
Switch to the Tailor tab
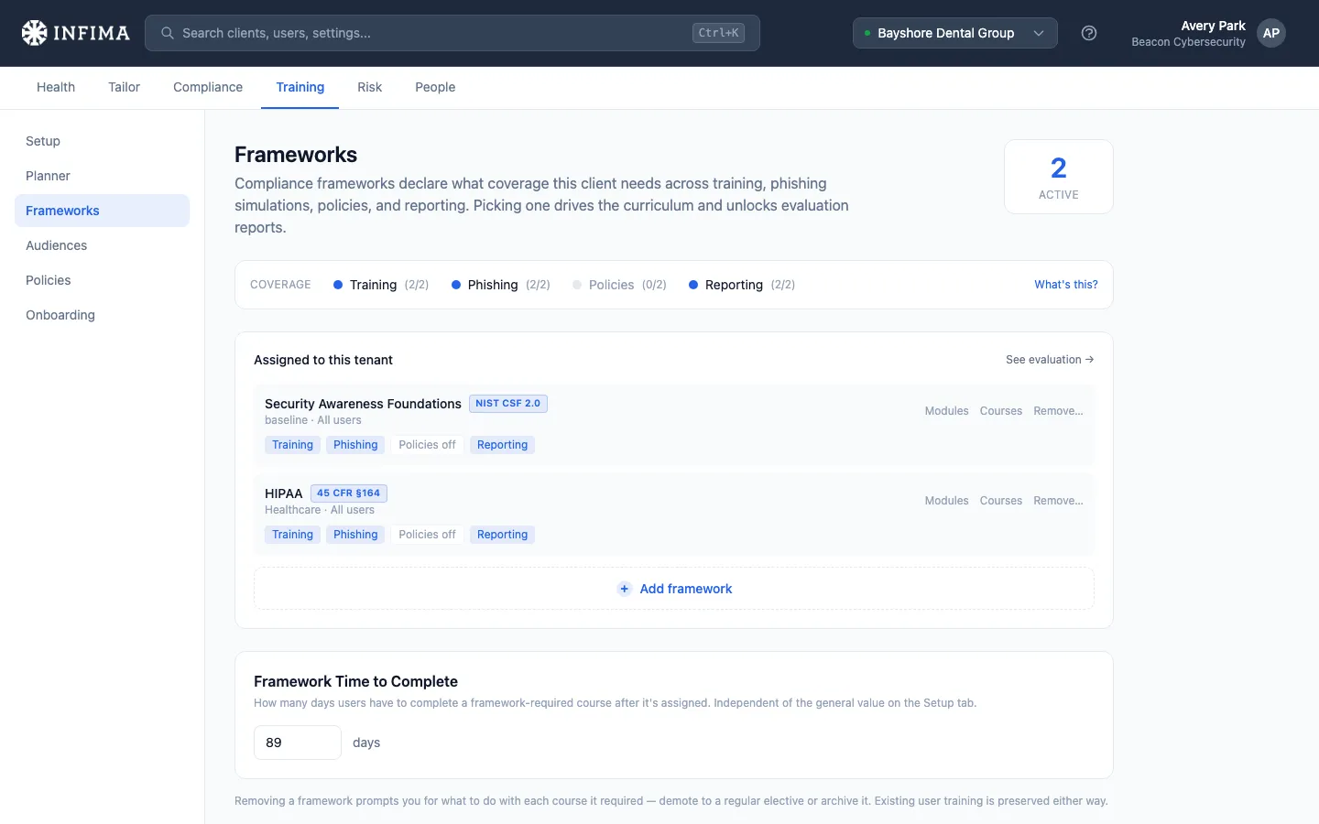[x=124, y=87]
